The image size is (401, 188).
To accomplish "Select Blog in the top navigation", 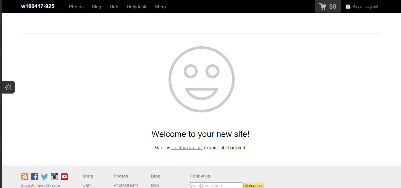I will tap(97, 7).
